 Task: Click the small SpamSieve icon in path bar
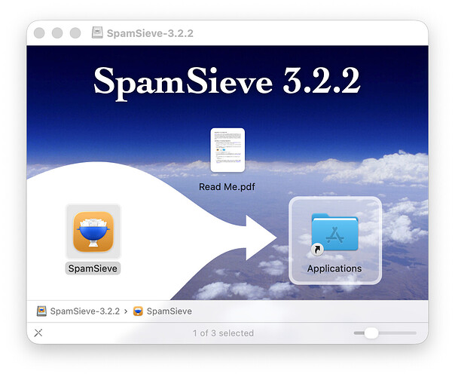138,311
